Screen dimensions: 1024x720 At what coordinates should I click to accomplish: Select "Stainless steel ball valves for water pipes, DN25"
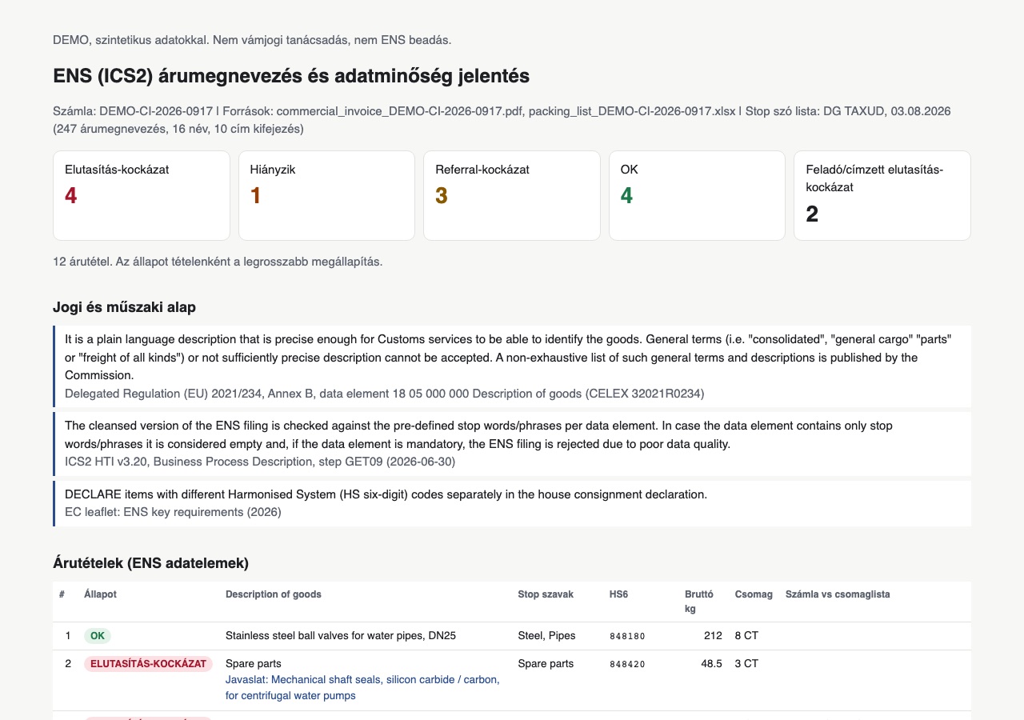click(341, 636)
